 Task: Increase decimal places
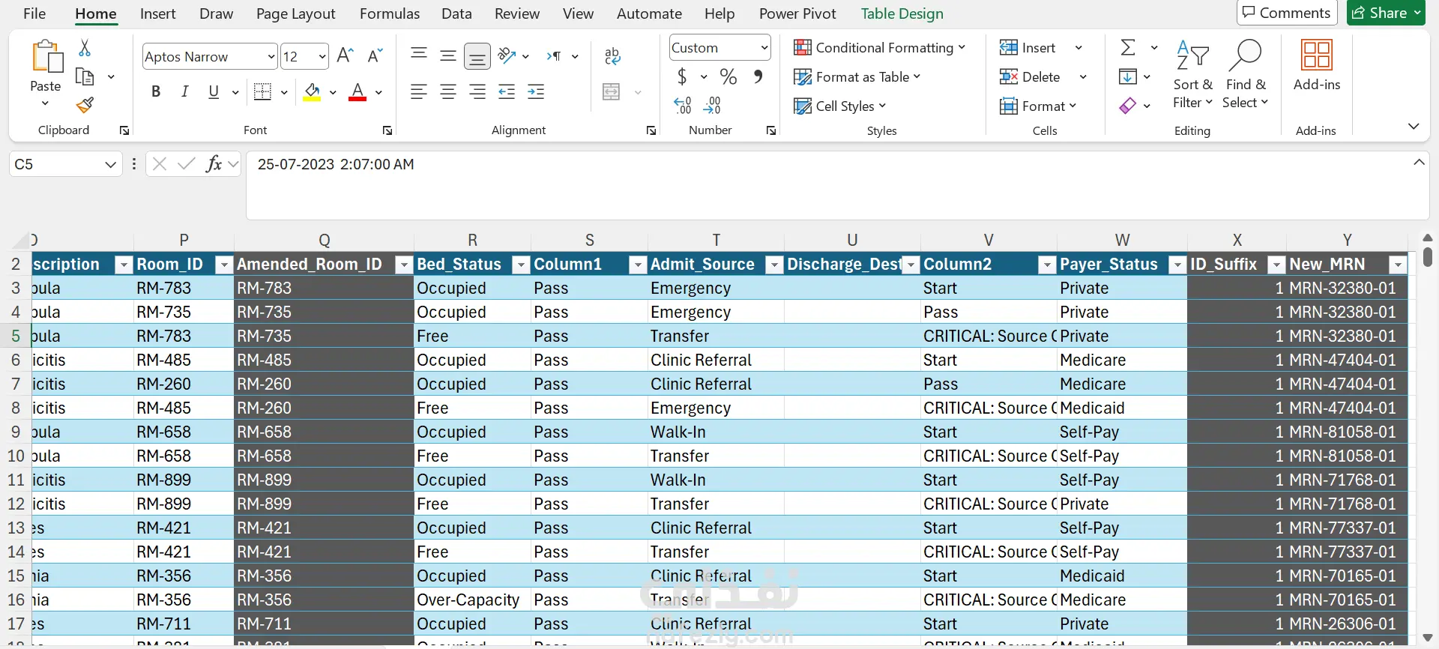click(x=683, y=106)
